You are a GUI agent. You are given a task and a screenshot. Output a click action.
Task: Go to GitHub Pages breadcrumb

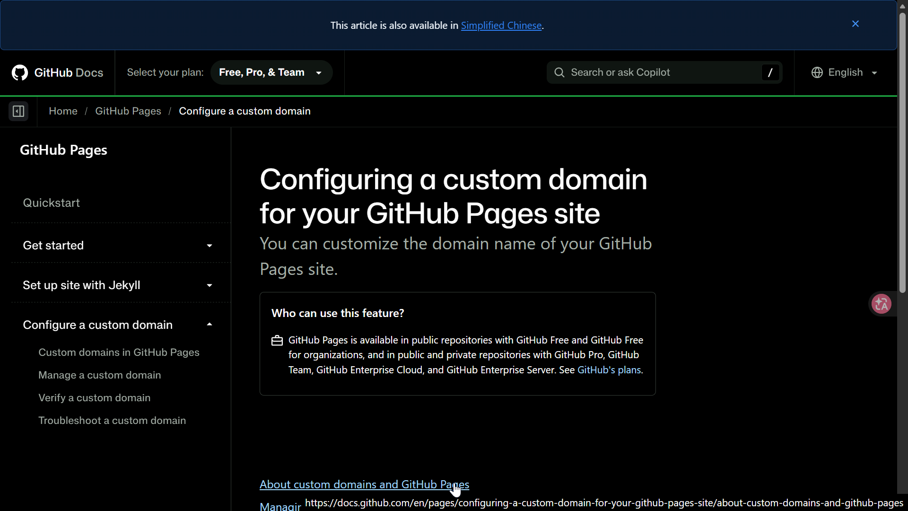128,111
